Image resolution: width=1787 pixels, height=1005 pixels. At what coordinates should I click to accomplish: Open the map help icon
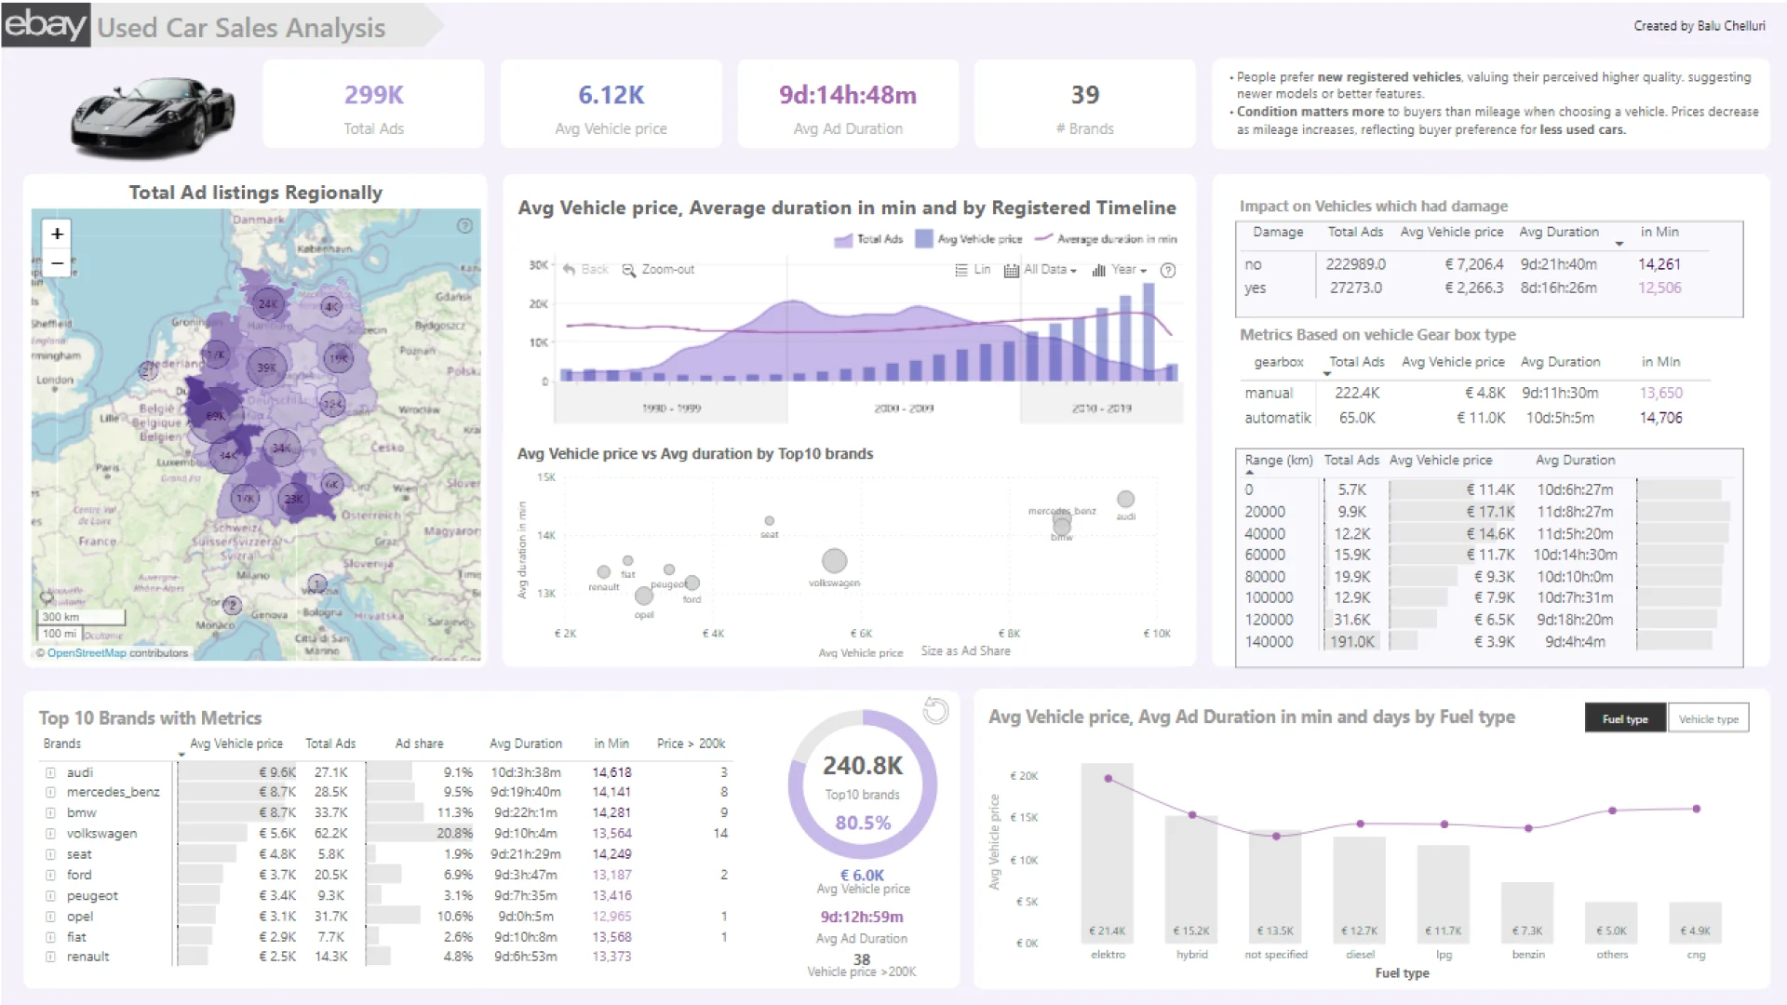point(464,226)
